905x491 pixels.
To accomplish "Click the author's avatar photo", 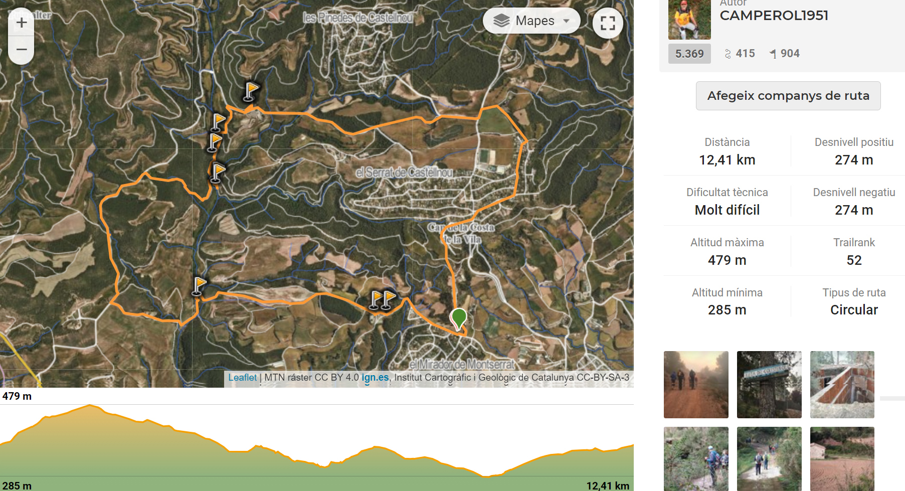I will pos(689,19).
